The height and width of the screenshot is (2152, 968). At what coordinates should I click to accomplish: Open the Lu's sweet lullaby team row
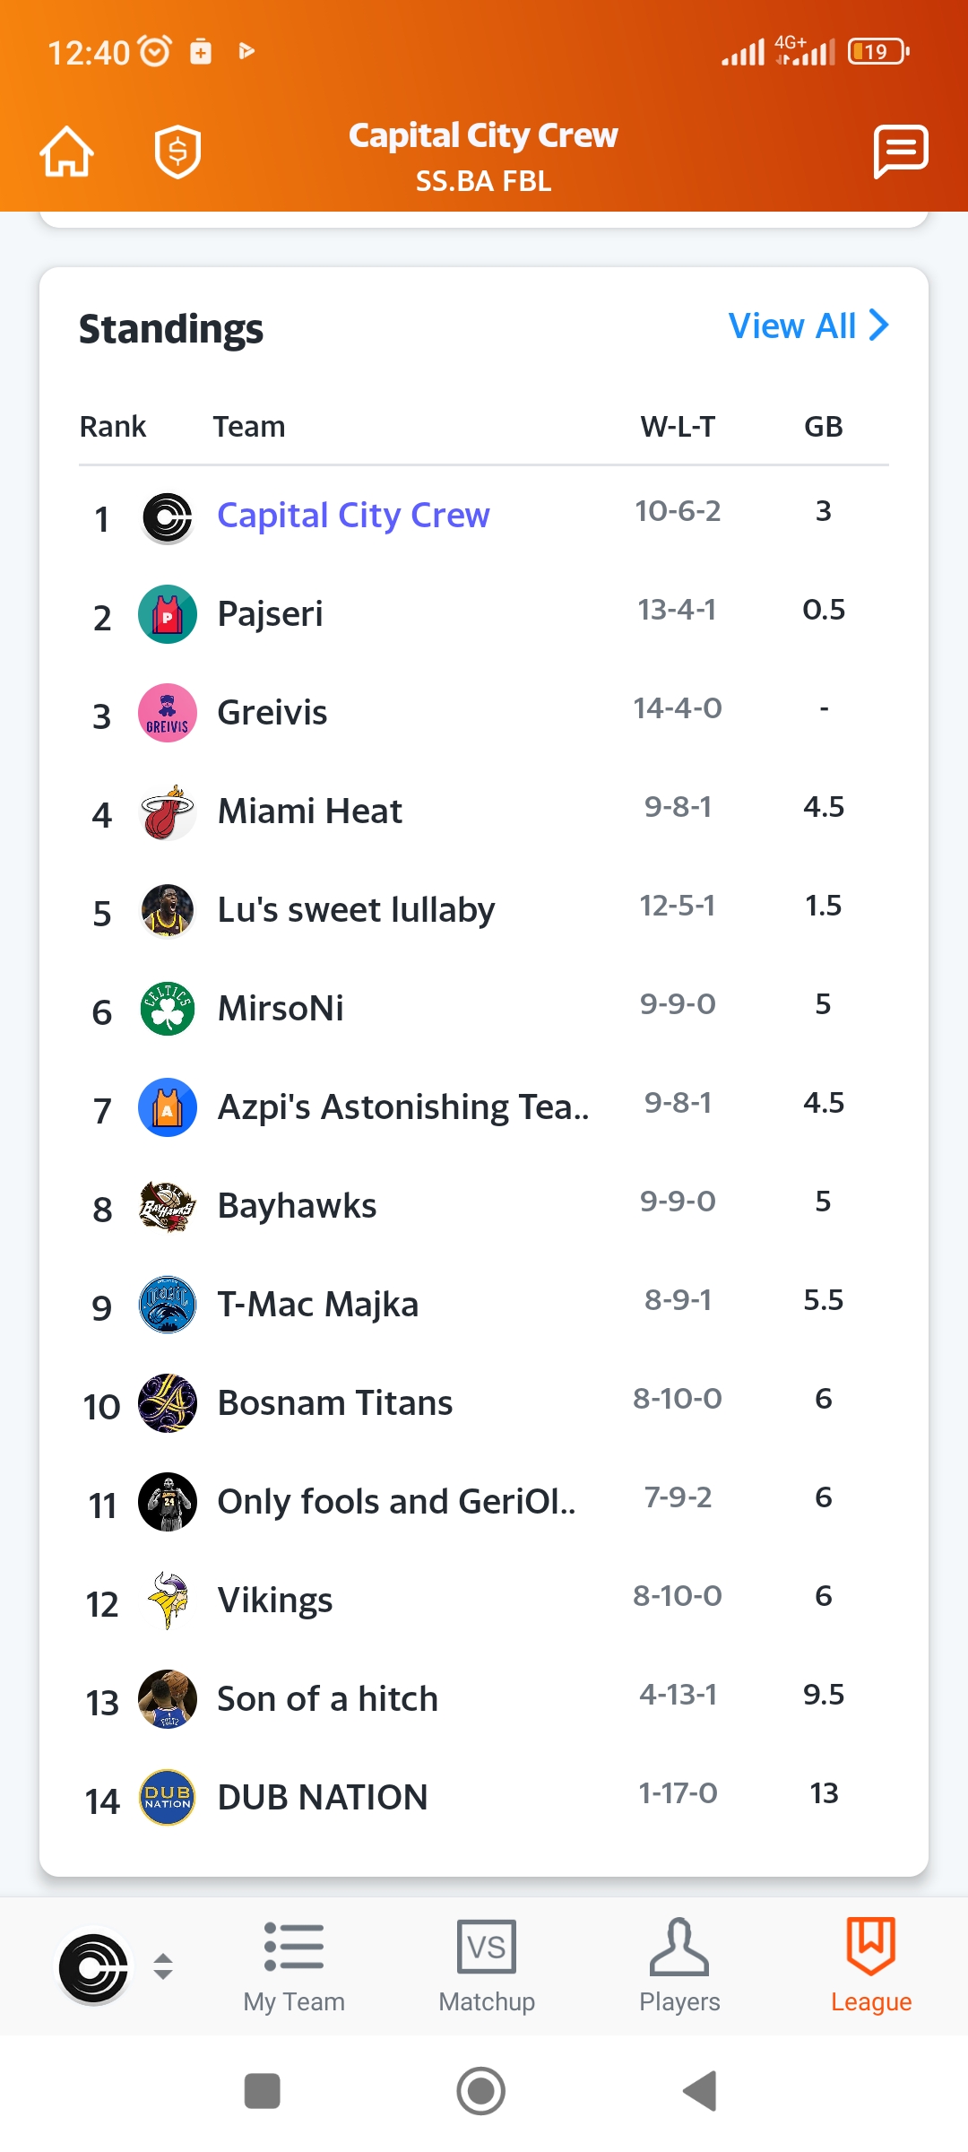point(484,910)
